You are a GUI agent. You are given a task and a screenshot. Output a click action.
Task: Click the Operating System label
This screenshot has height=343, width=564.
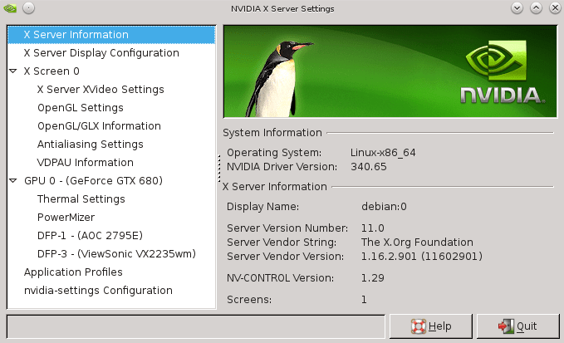(274, 153)
